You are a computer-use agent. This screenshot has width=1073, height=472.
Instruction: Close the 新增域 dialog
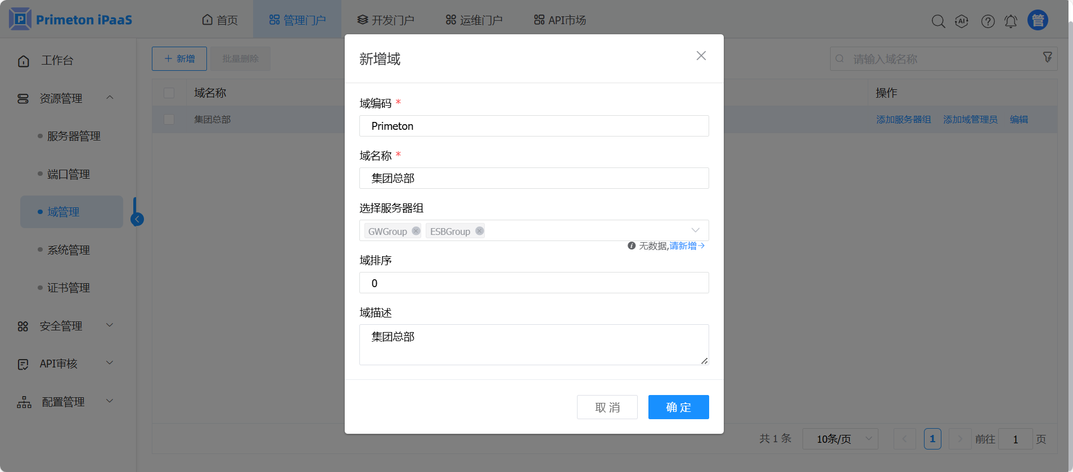701,56
